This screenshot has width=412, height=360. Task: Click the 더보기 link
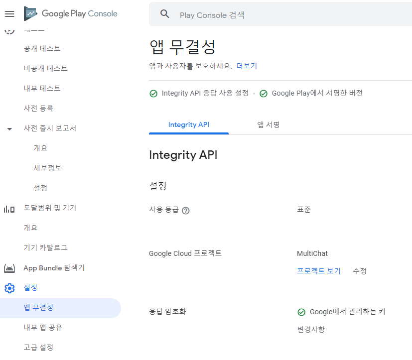point(247,66)
